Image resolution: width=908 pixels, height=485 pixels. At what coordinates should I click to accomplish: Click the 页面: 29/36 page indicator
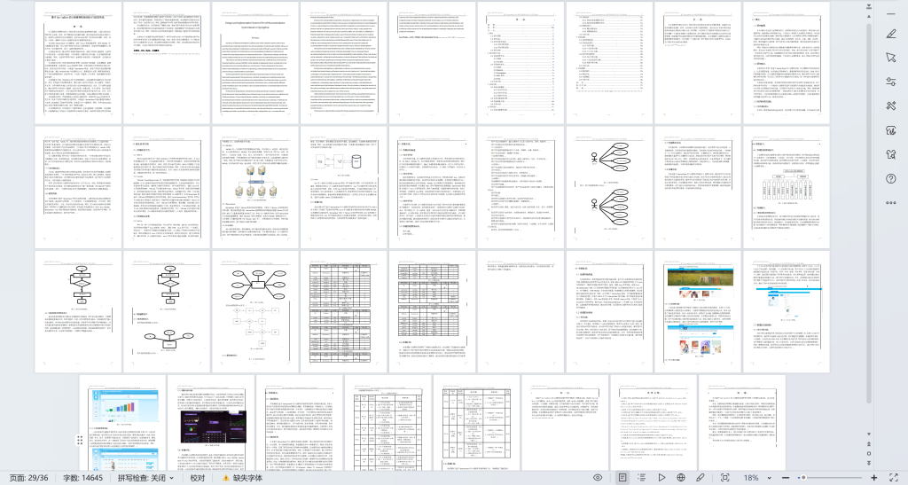point(29,478)
